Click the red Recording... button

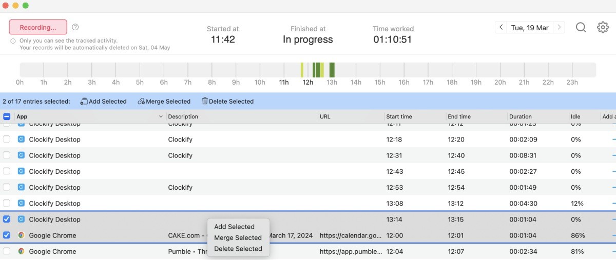[x=38, y=27]
